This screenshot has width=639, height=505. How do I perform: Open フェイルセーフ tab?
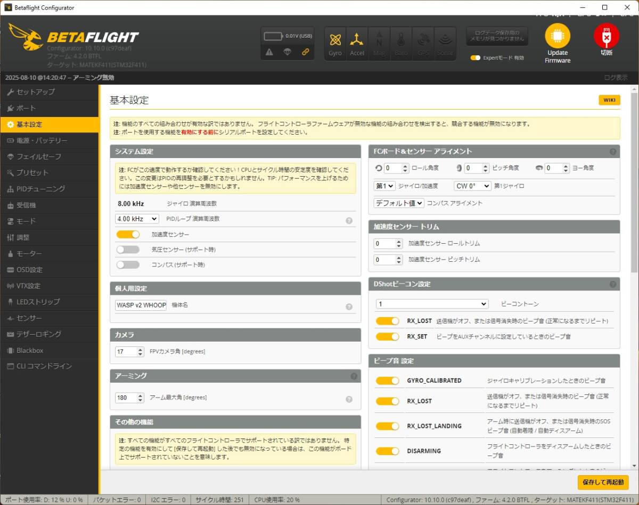click(50, 156)
